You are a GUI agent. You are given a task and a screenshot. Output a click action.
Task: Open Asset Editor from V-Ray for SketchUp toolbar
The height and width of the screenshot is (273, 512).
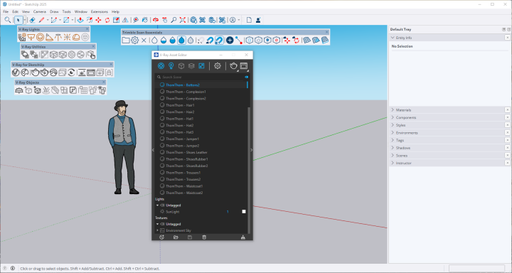pyautogui.click(x=16, y=73)
